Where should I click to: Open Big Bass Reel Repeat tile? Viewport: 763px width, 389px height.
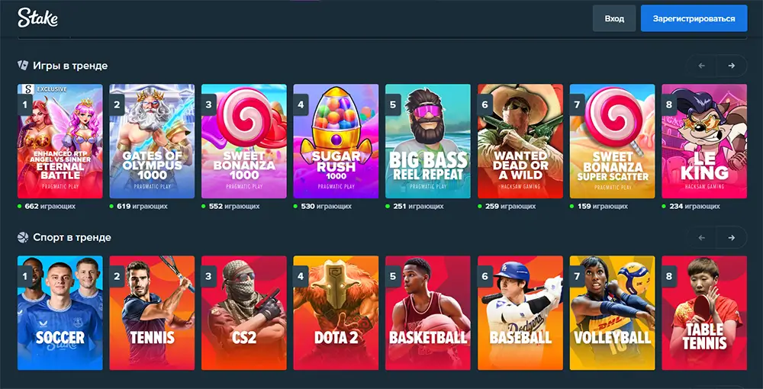pos(428,141)
